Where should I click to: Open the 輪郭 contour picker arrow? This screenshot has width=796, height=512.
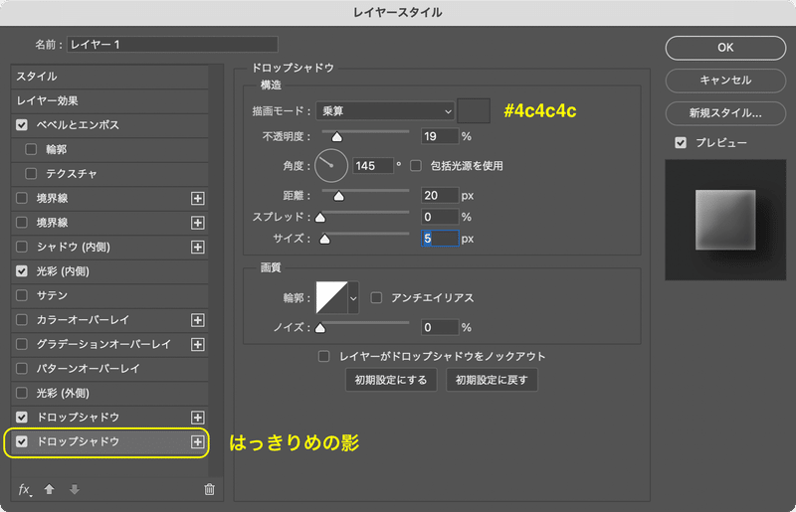(353, 298)
